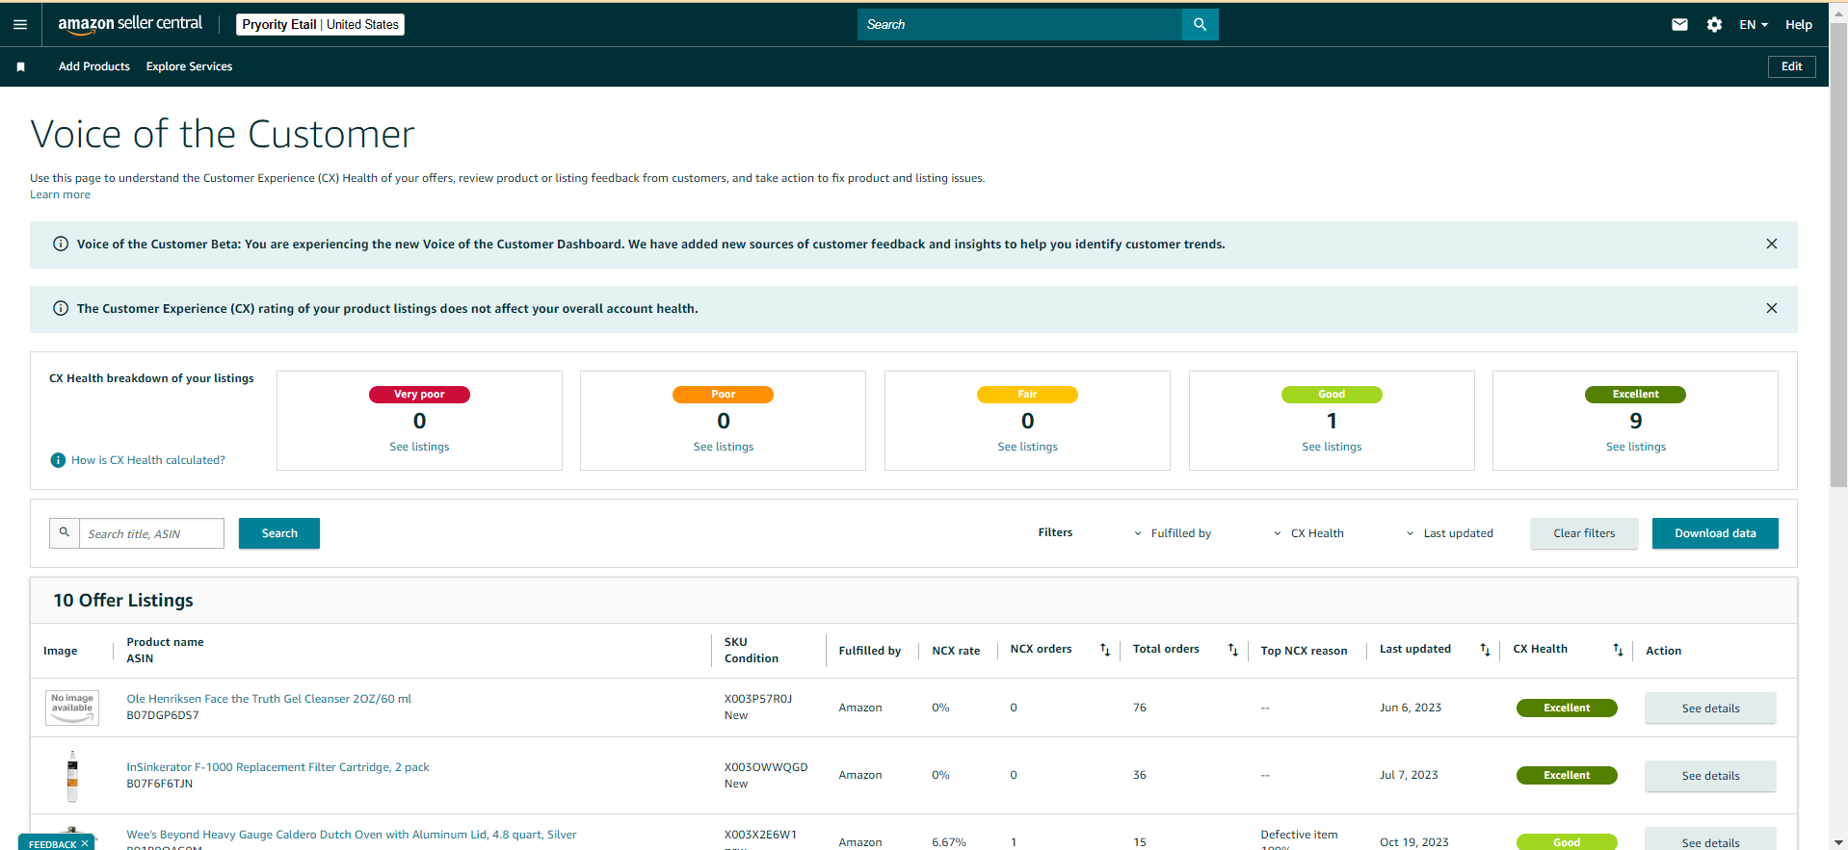Open How is CX Health calculated link
The width and height of the screenshot is (1848, 850).
pos(148,460)
